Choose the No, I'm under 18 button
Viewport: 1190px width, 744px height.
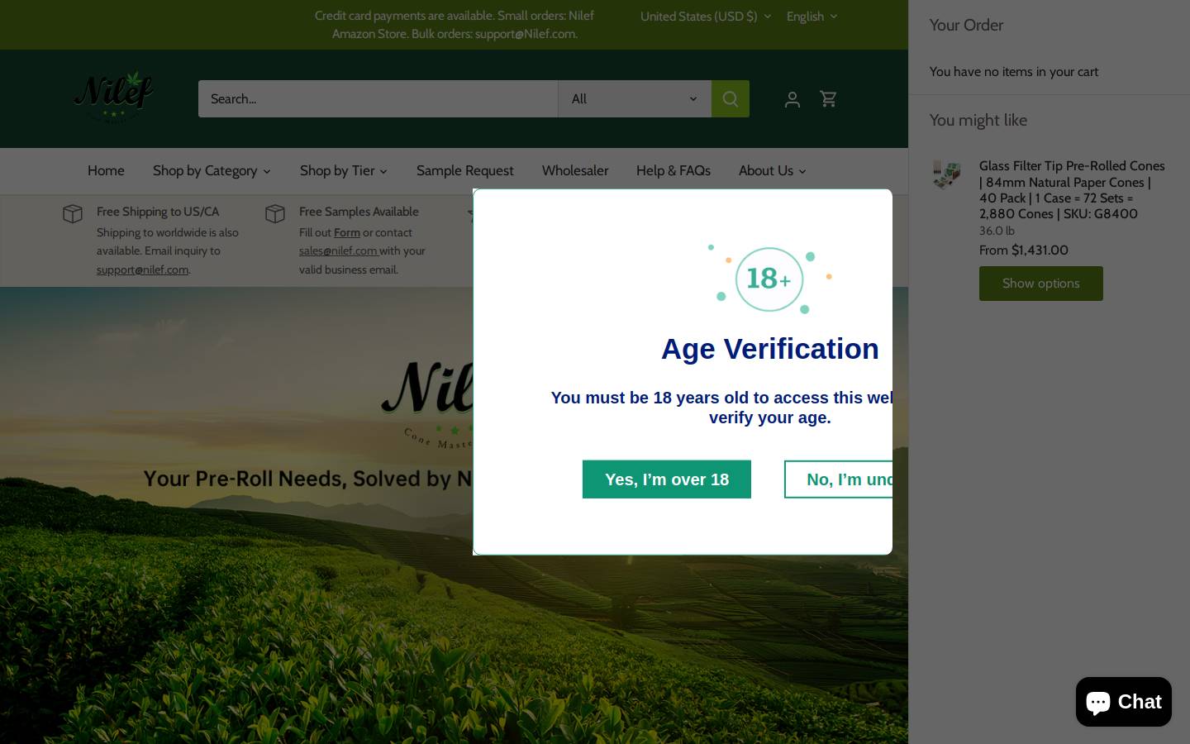(x=839, y=479)
